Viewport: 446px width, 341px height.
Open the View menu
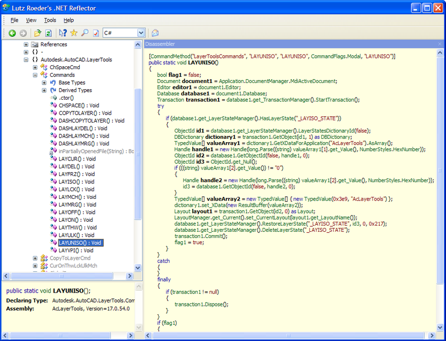[31, 20]
